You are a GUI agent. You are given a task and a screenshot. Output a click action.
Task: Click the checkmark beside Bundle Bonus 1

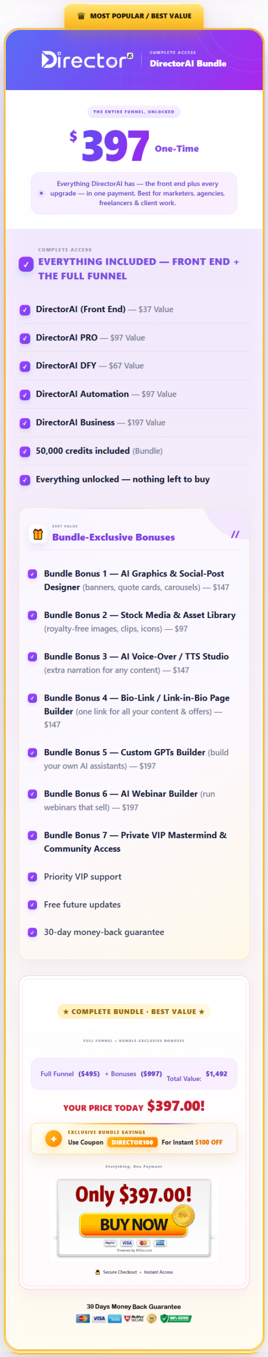[x=32, y=574]
